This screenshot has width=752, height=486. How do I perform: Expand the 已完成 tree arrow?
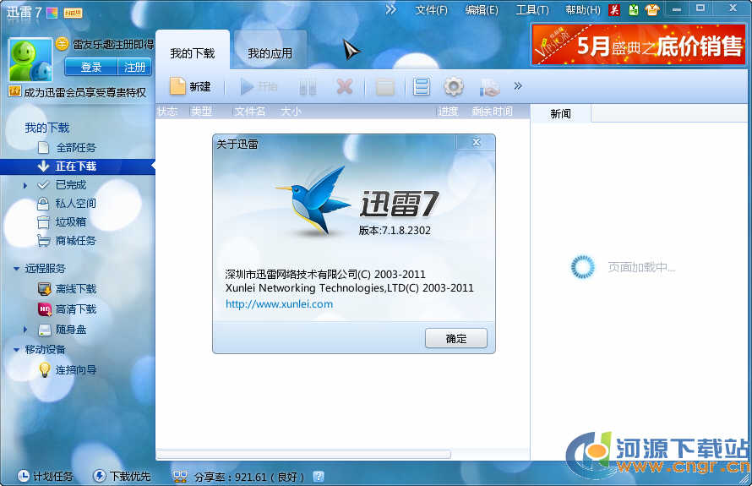click(x=25, y=185)
